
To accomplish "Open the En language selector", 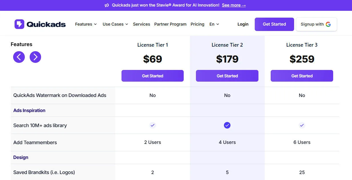I will [x=214, y=24].
